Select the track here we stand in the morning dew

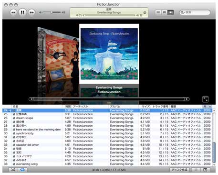pos(38,130)
